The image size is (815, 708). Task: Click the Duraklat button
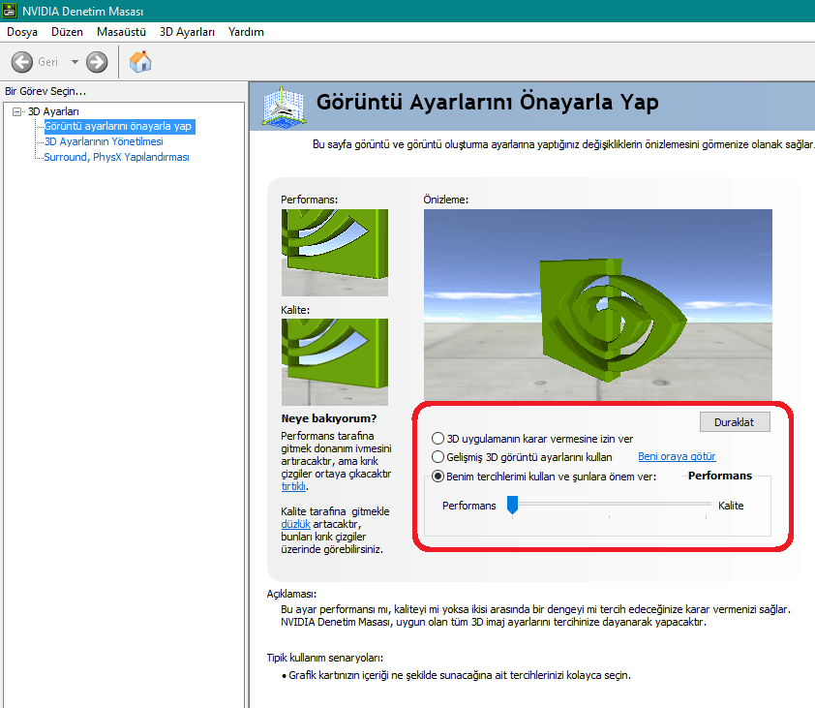click(735, 422)
